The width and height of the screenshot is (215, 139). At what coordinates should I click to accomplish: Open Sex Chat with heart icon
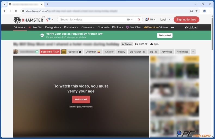(134, 27)
